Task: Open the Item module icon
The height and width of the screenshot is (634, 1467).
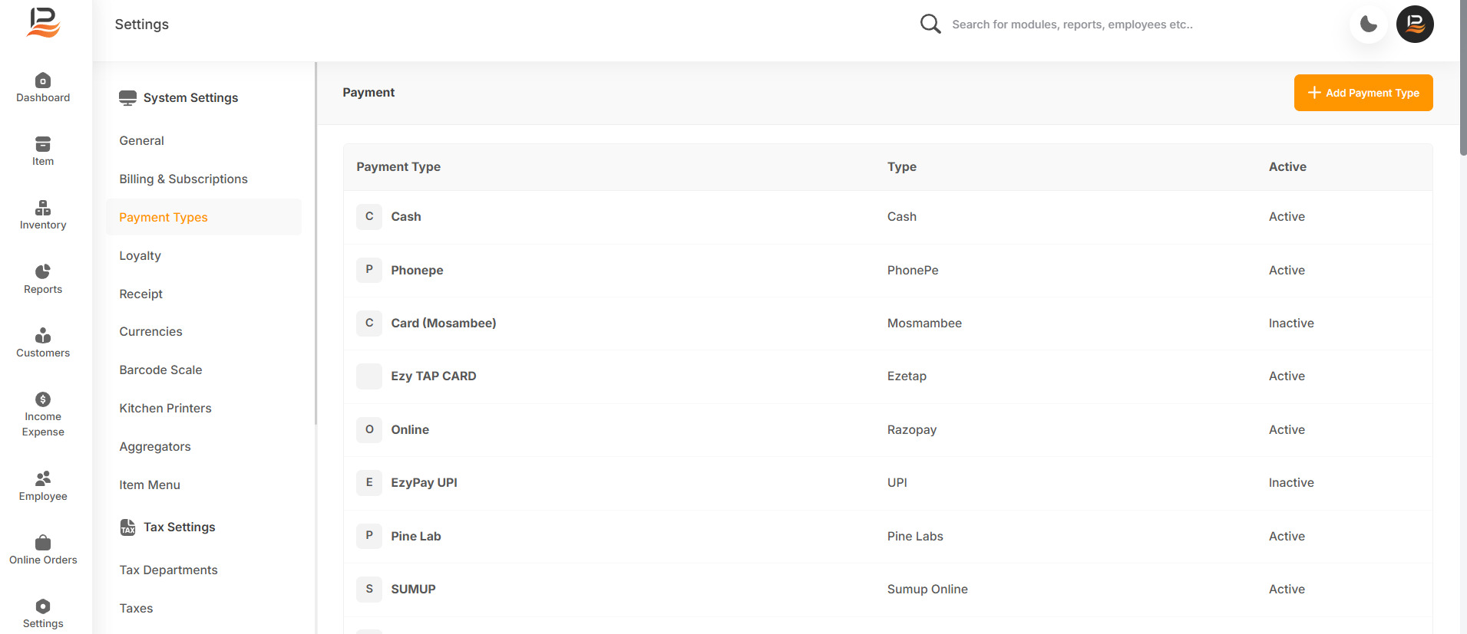Action: tap(43, 144)
